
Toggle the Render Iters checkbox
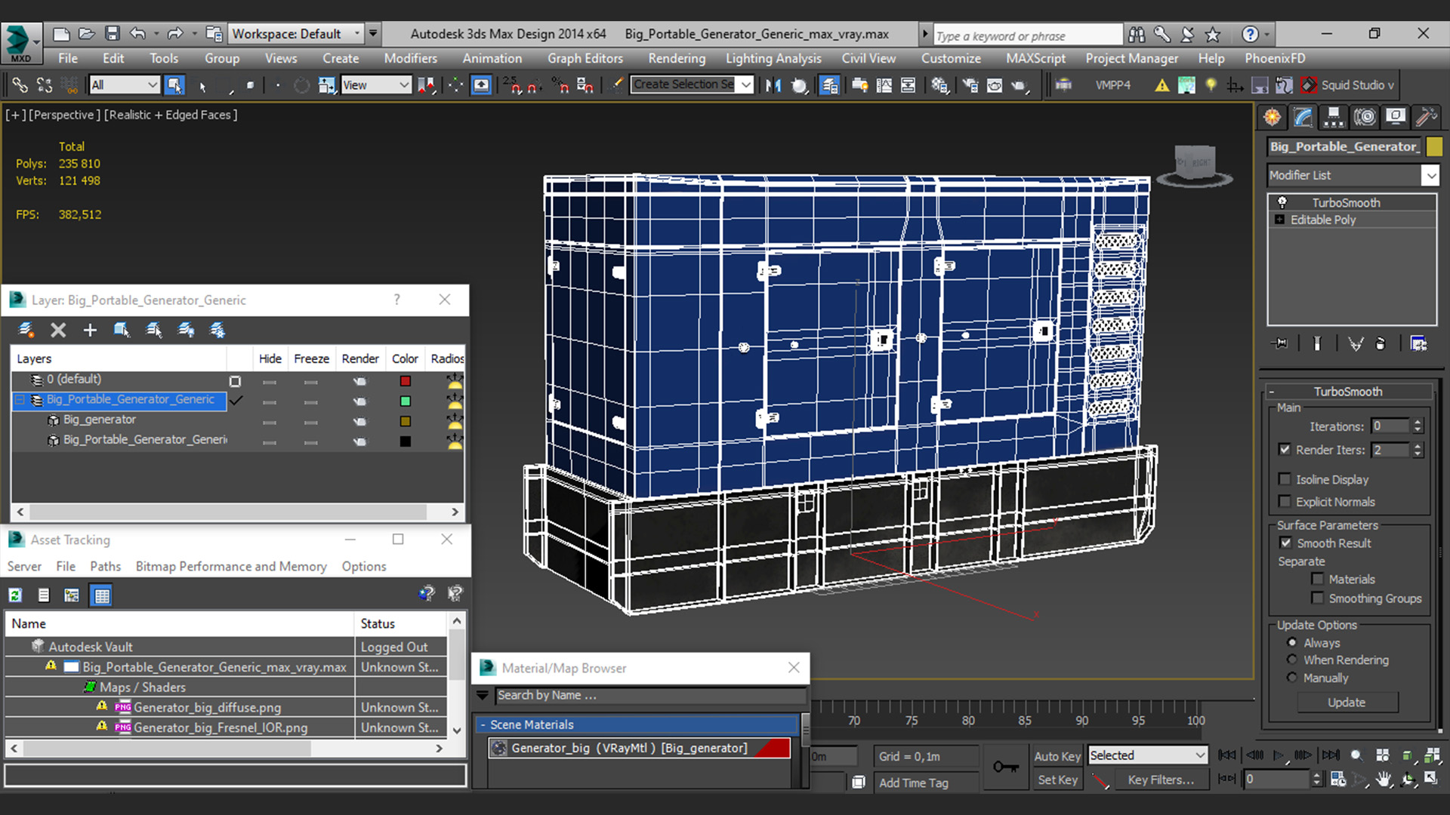(x=1285, y=450)
